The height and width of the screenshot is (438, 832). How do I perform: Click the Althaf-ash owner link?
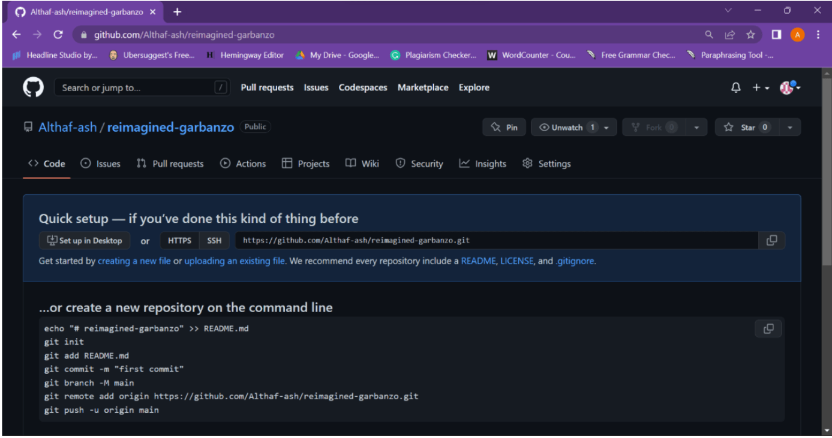point(67,128)
